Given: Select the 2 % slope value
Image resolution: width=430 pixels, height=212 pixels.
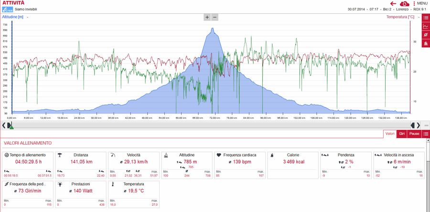Looking at the screenshot, I should pos(349,162).
